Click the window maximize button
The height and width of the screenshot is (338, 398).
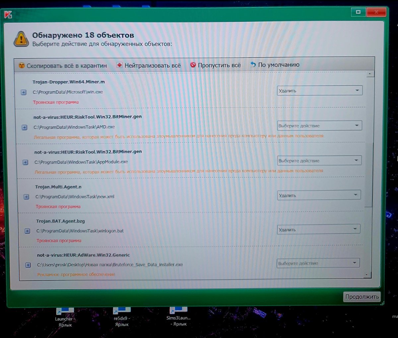[x=358, y=12]
